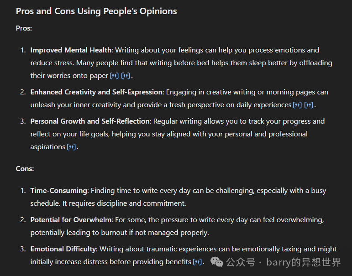The height and width of the screenshot is (276, 352).
Task: Click the "Personal Growth and Self-Reflection" title
Action: (x=90, y=121)
